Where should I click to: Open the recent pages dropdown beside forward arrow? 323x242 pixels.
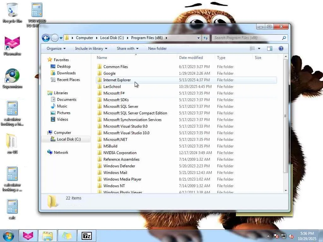61,38
